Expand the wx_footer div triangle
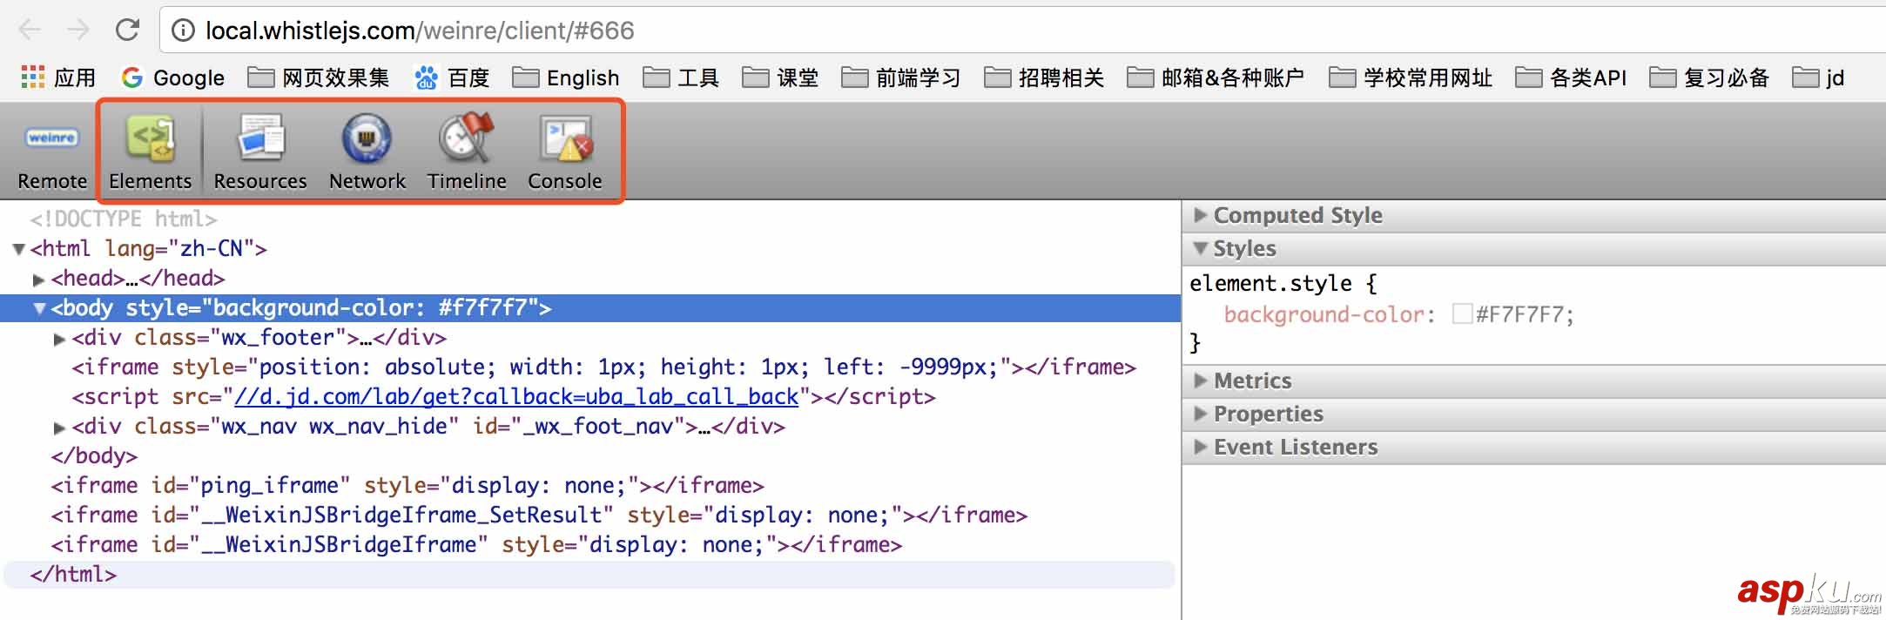This screenshot has width=1886, height=620. 59,339
